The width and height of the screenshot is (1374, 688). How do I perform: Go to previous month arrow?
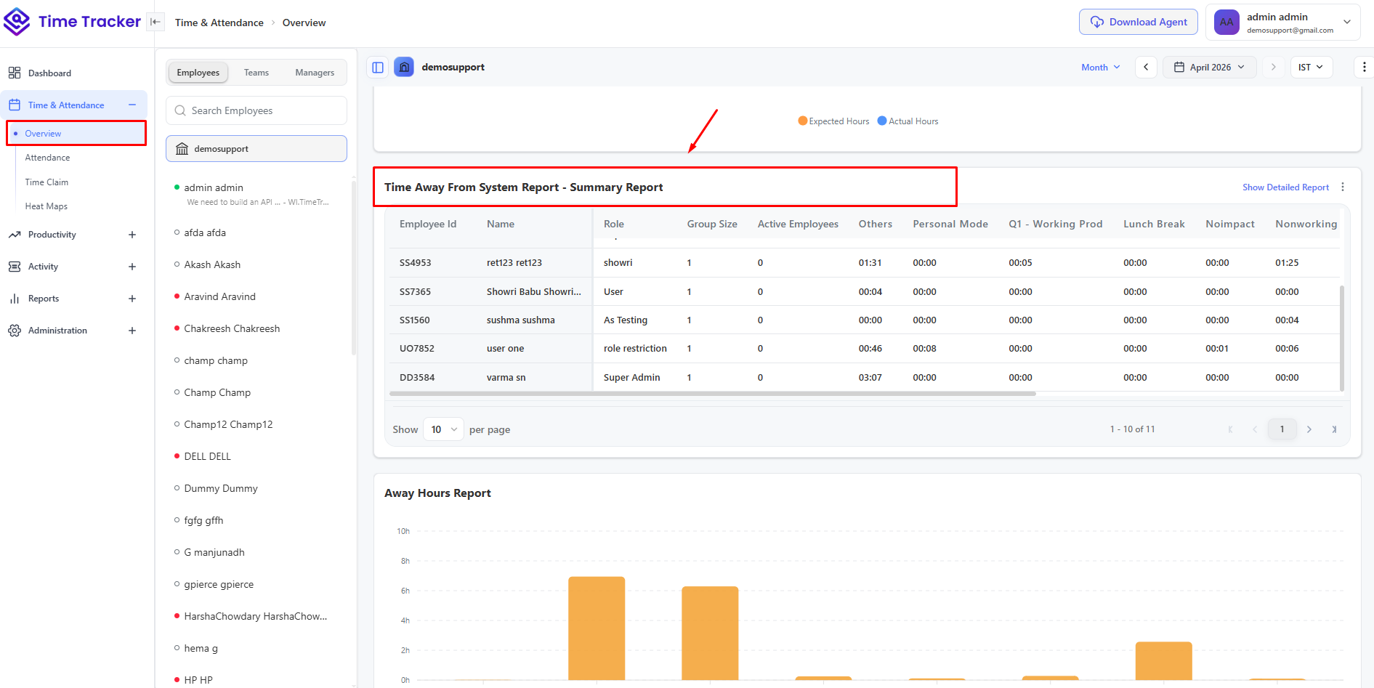(1146, 67)
